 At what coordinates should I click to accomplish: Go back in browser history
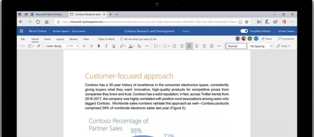tap(21, 22)
